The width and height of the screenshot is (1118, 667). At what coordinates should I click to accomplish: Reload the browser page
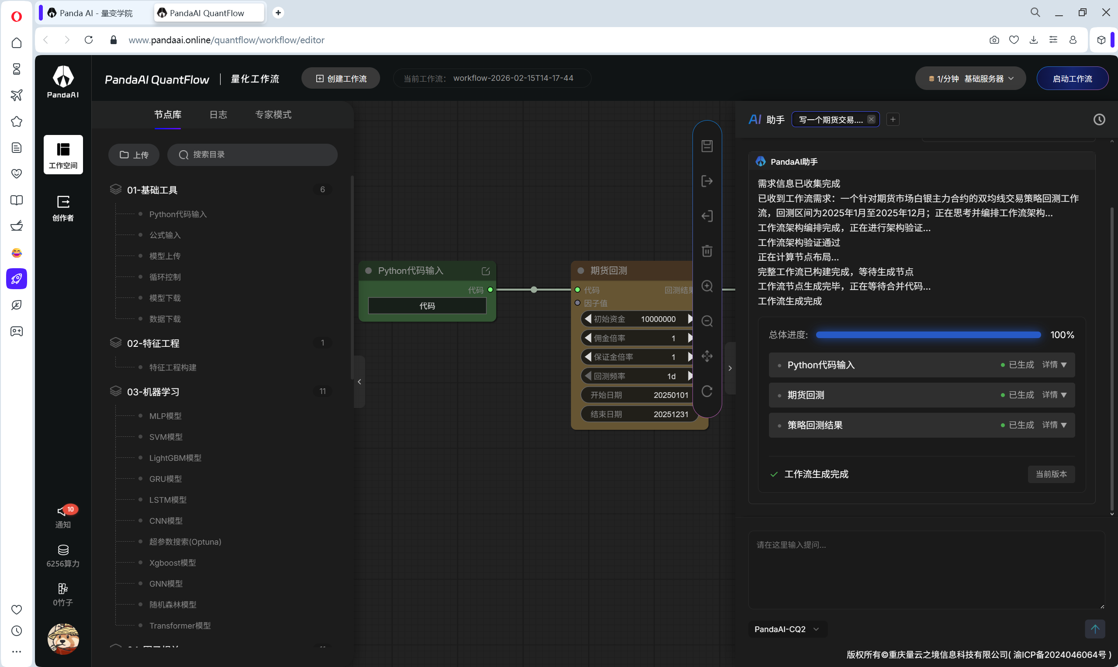pyautogui.click(x=89, y=40)
